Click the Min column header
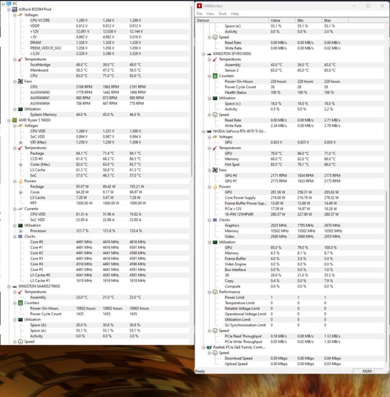390x397 pixels. click(x=308, y=20)
